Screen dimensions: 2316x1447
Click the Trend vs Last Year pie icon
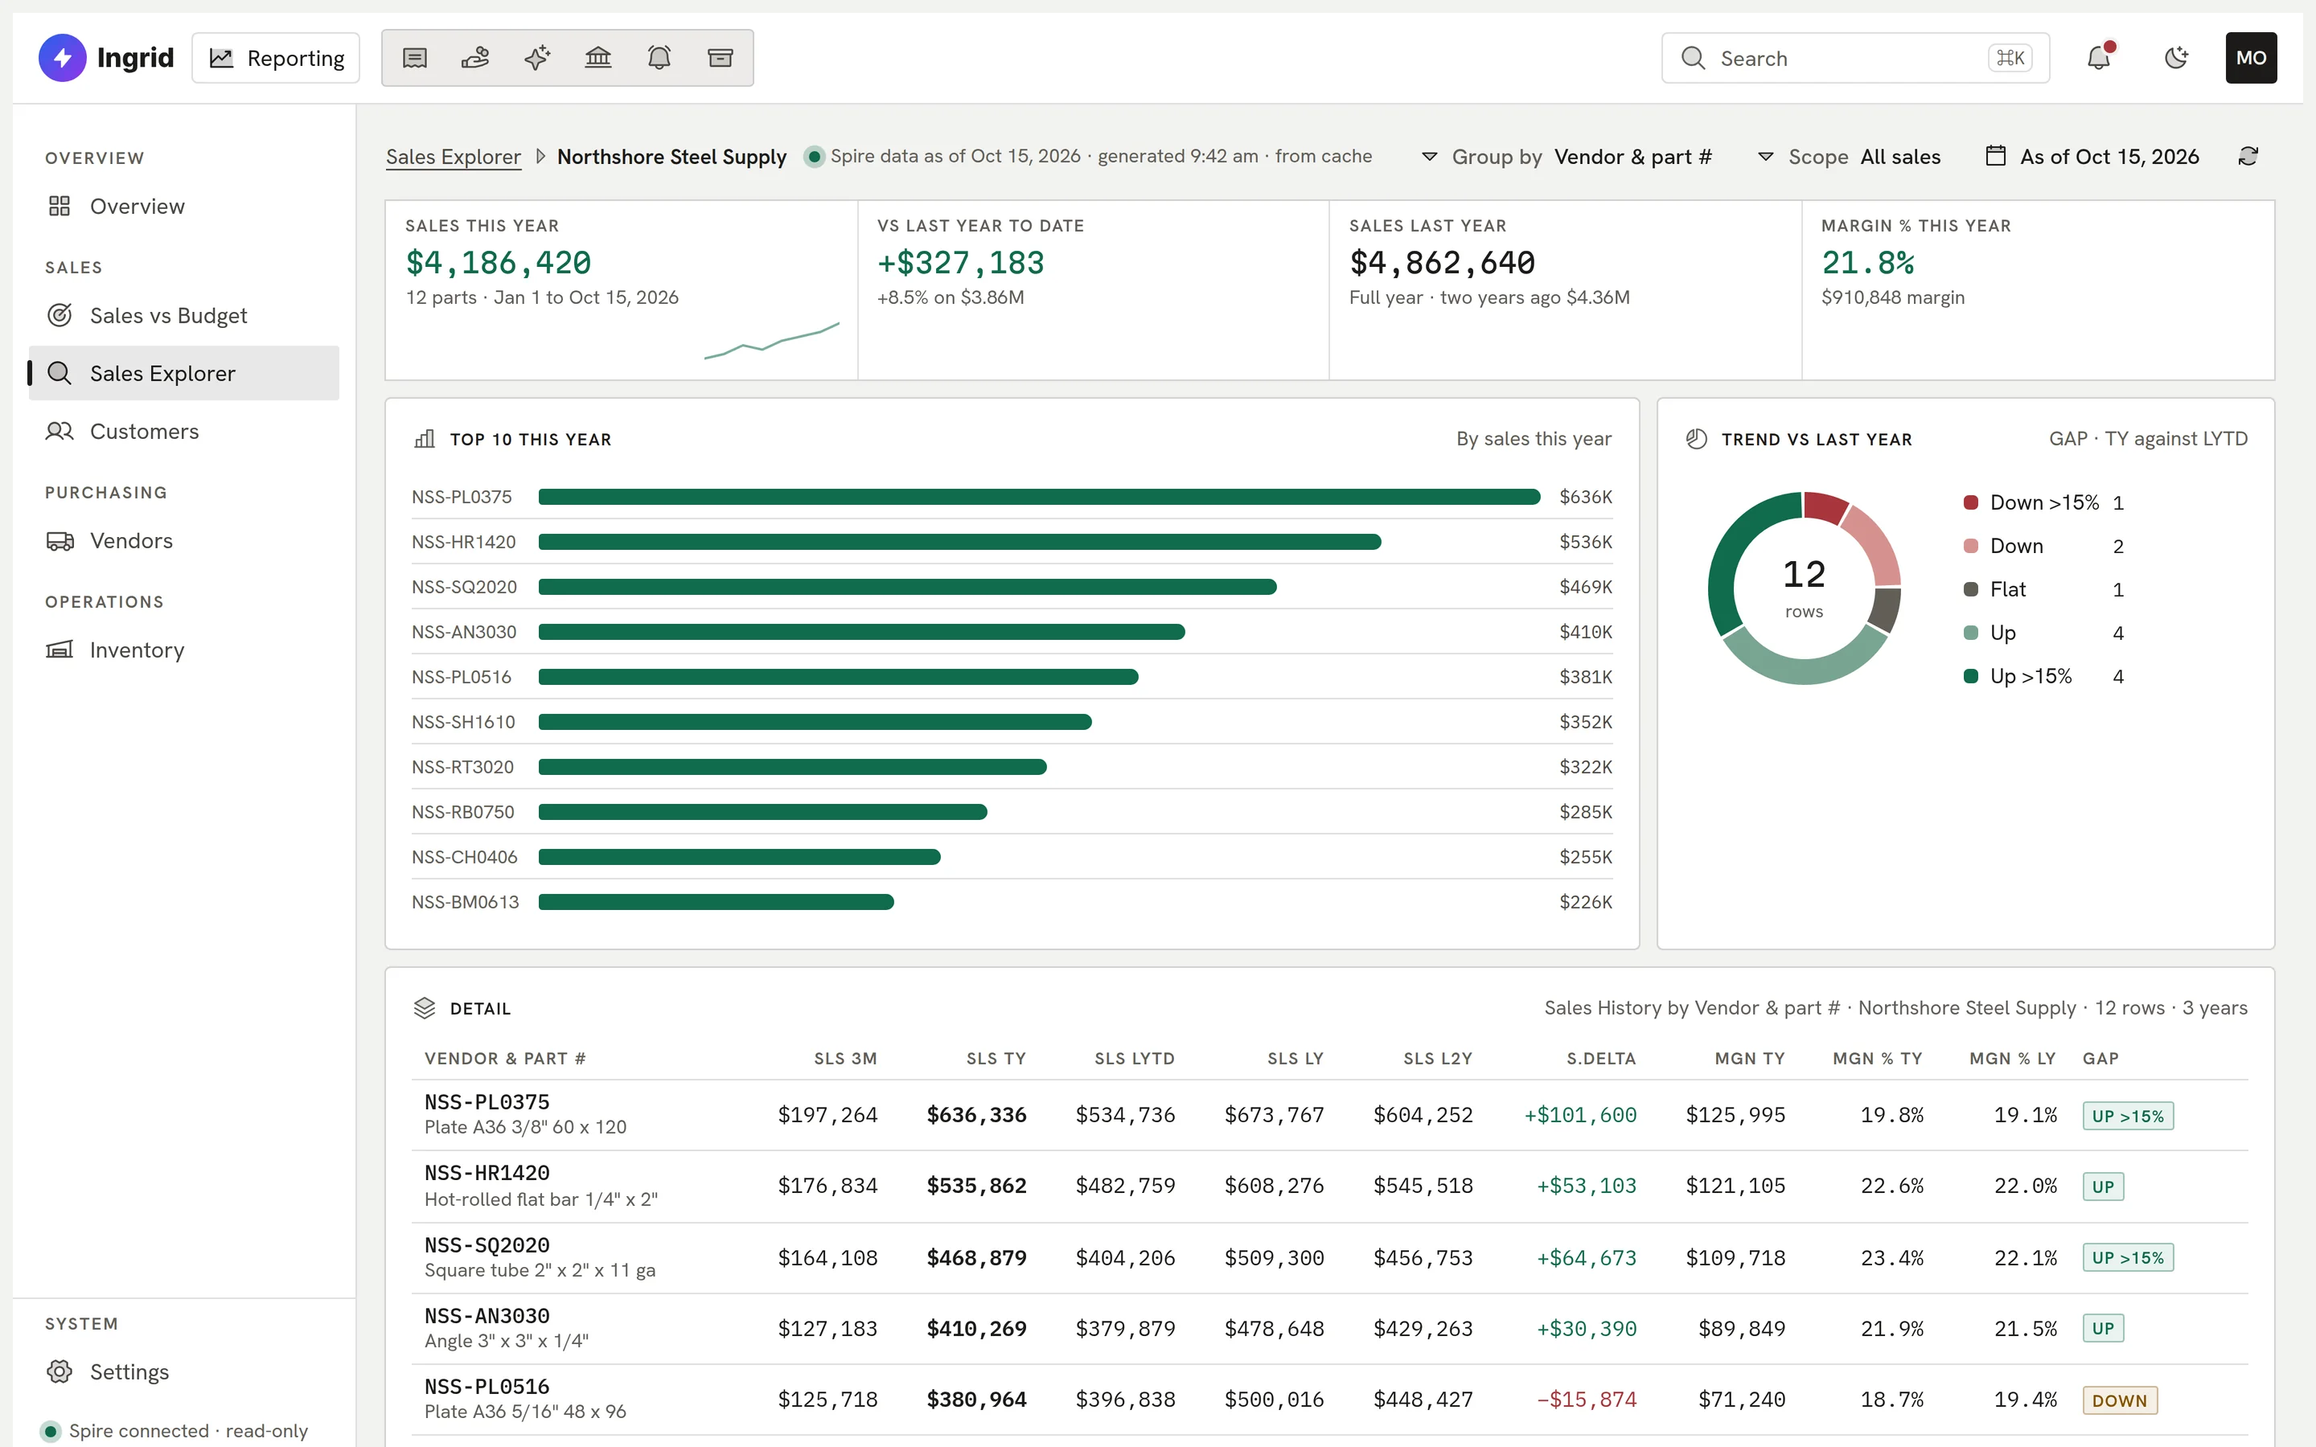[1697, 439]
